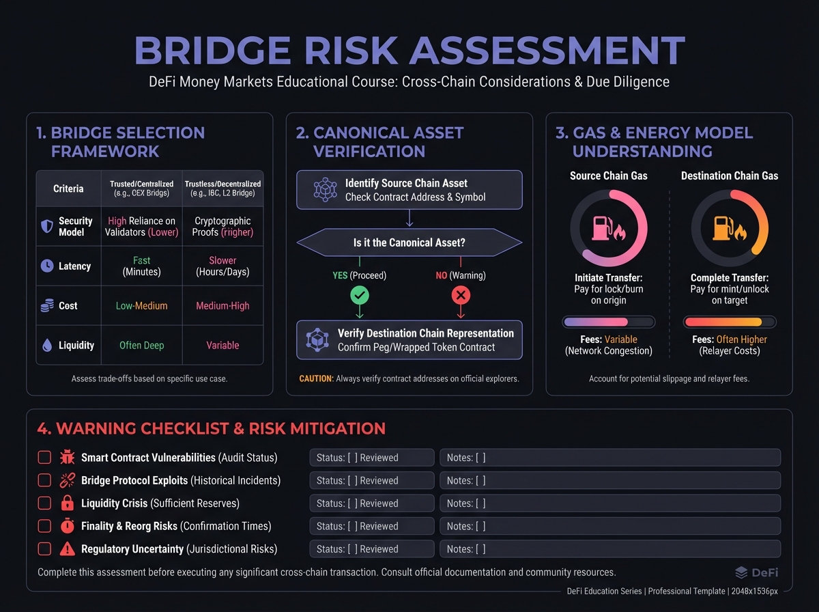Click the Verify Destination Chain Representation box
The image size is (819, 612).
[x=409, y=339]
